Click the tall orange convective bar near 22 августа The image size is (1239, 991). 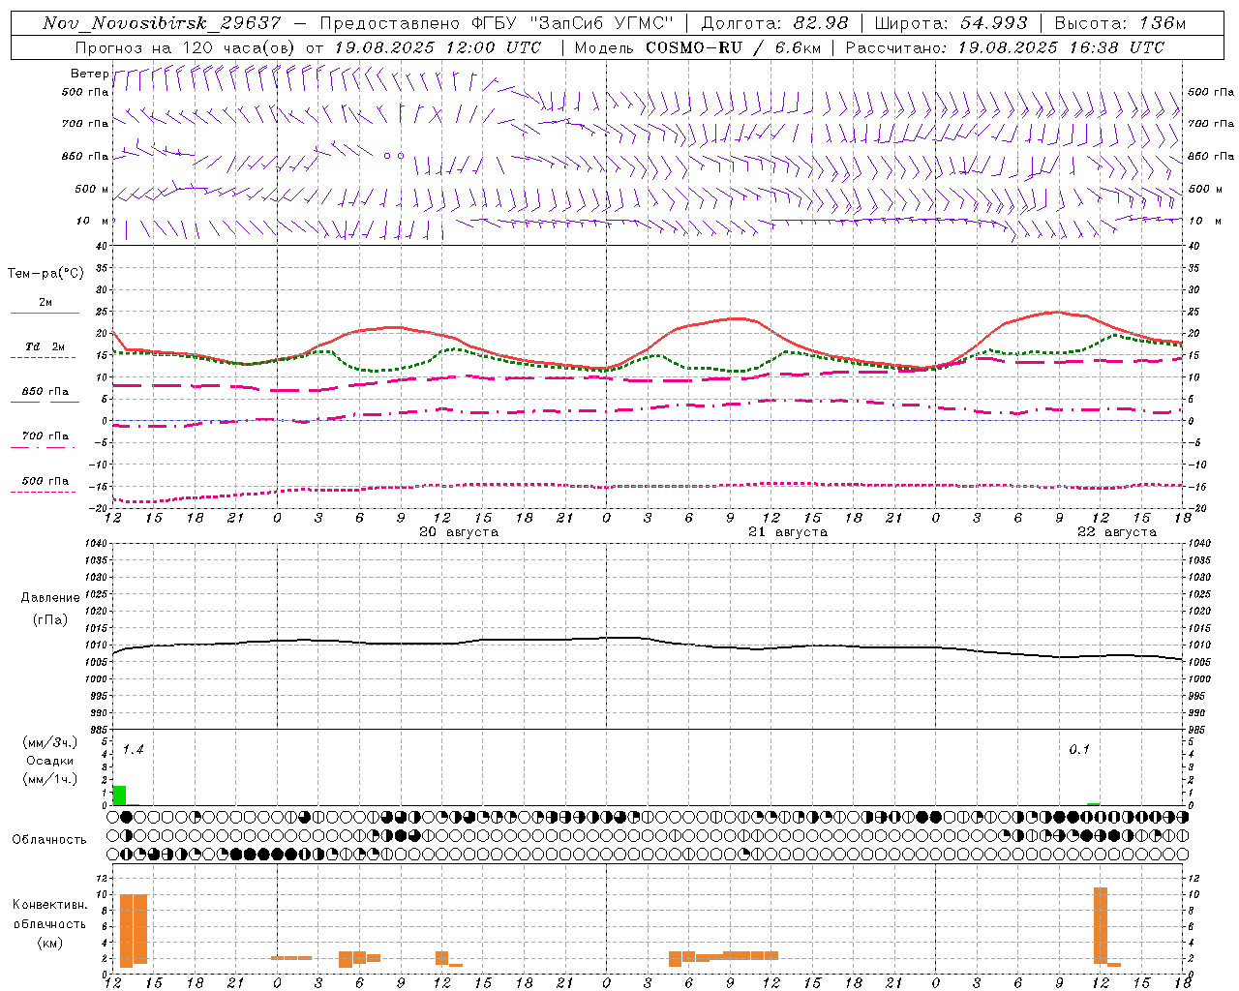[x=1101, y=925]
